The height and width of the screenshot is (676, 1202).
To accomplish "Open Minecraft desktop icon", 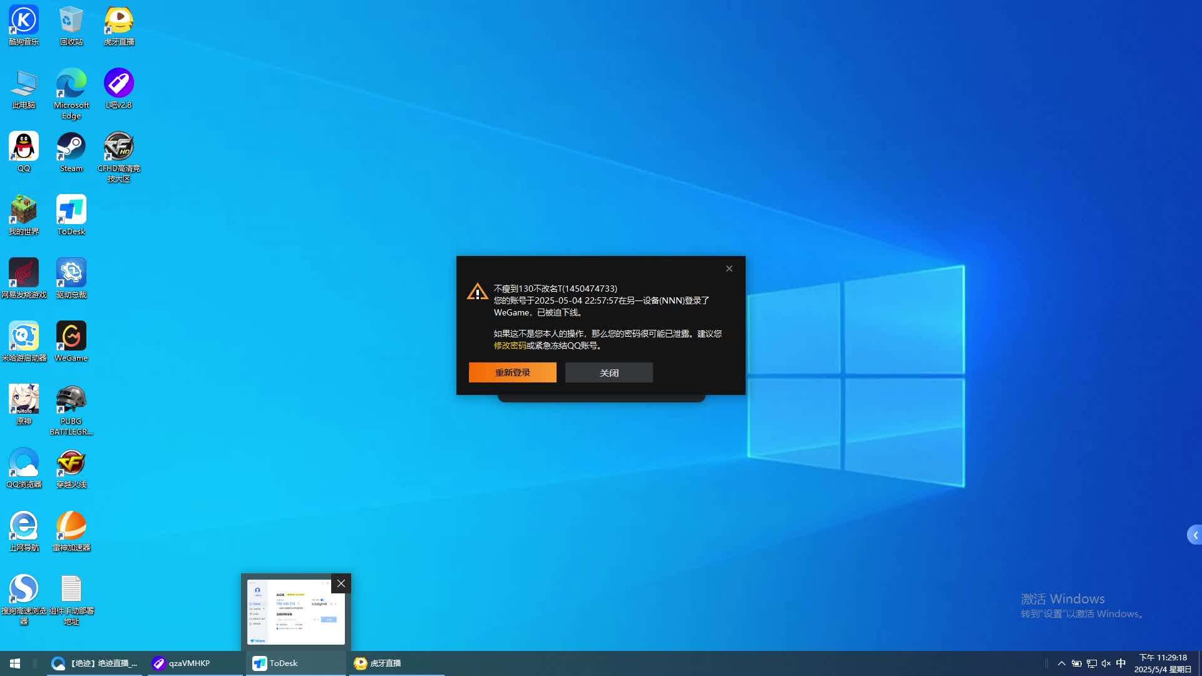I will 24,215.
